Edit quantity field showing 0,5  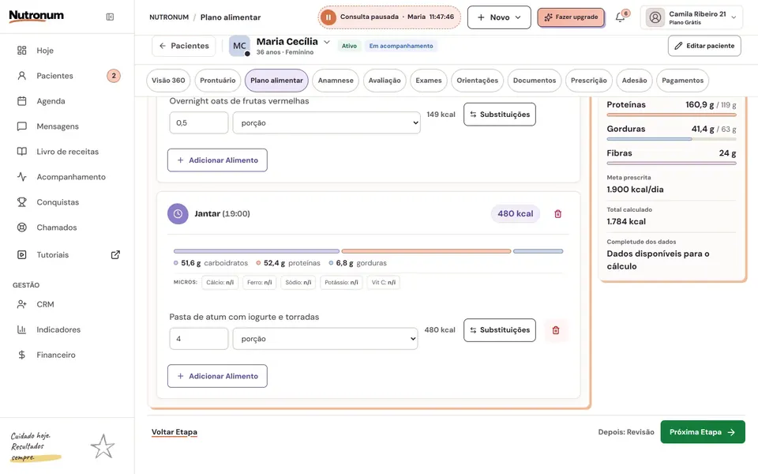pos(199,123)
